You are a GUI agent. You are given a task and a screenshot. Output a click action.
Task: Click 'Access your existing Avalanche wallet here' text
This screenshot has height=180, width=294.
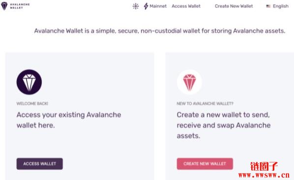pos(69,120)
